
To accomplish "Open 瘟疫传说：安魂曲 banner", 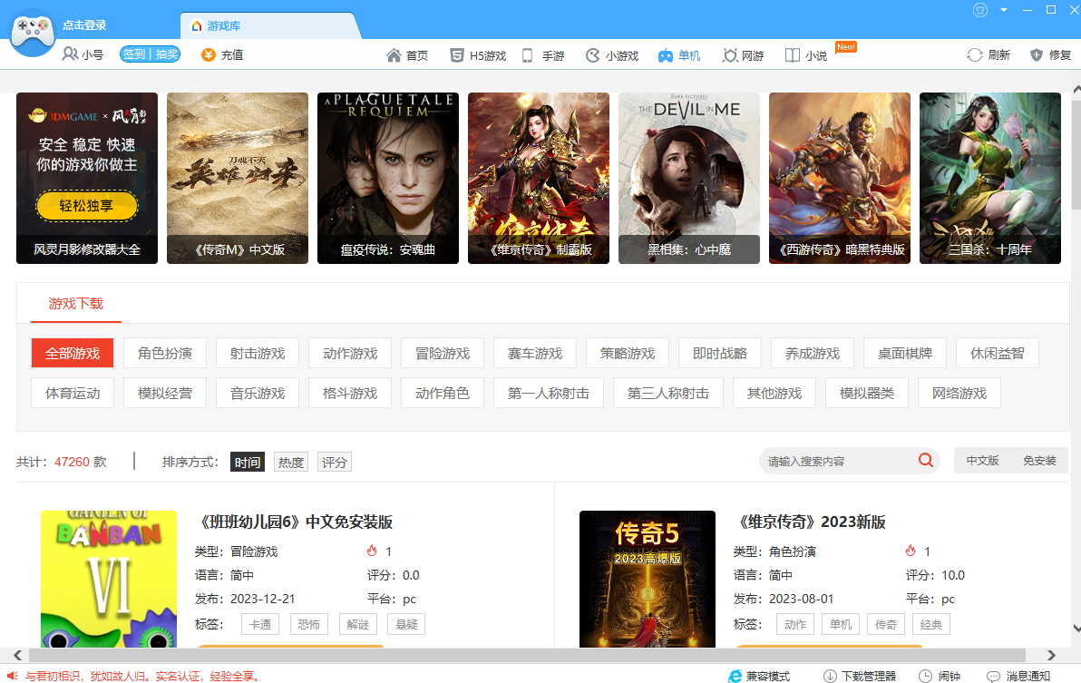I will (388, 178).
